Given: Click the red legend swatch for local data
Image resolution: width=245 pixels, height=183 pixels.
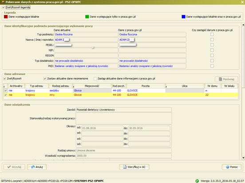Looking at the screenshot, I should (6, 16).
